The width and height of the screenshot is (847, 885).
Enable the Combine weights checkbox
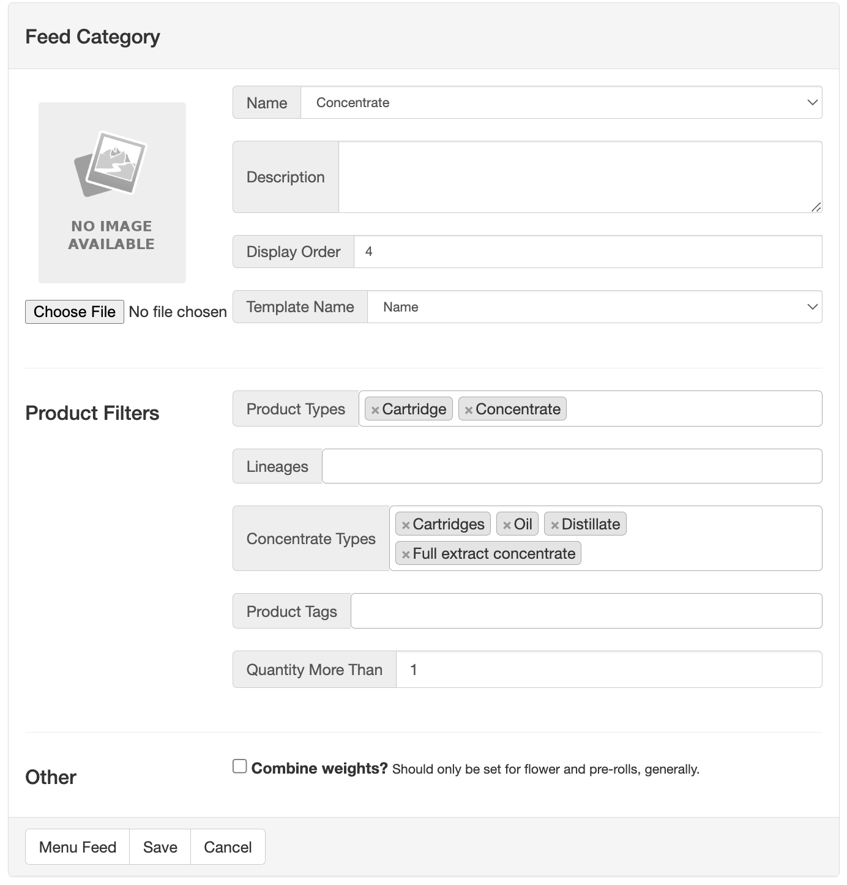tap(240, 766)
